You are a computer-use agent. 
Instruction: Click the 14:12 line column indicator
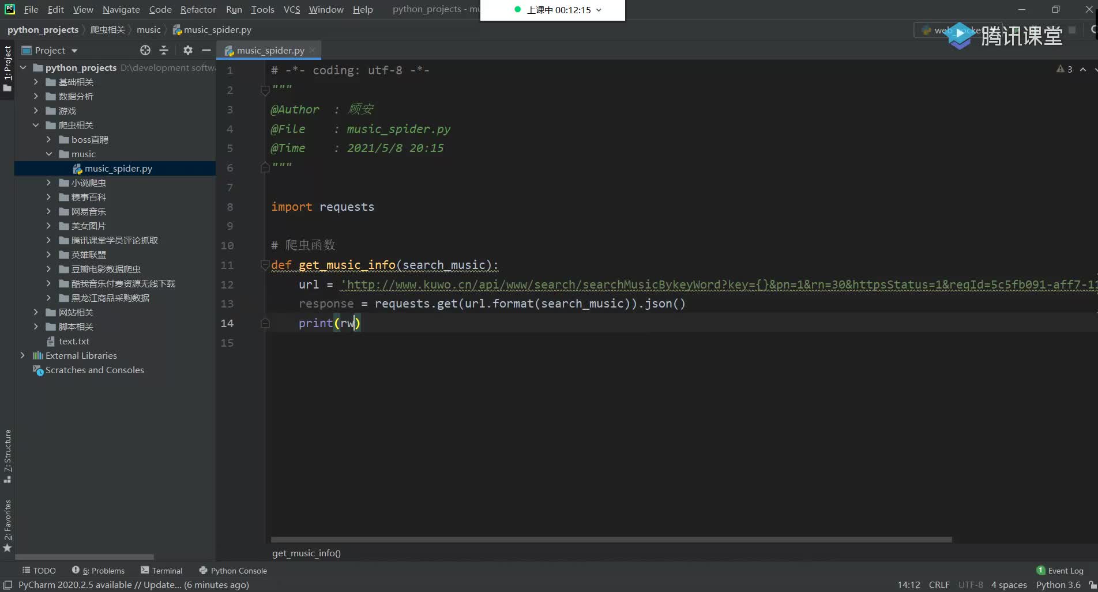point(908,585)
